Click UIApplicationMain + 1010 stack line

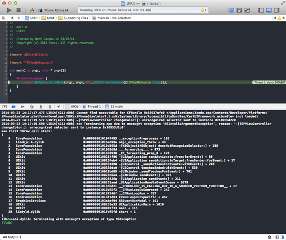pyautogui.click(x=86, y=204)
